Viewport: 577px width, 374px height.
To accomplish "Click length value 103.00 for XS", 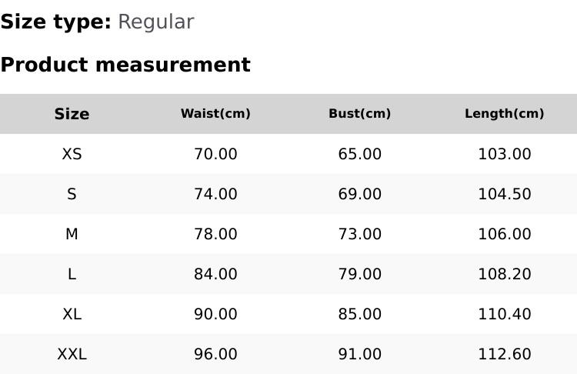I will point(504,154).
